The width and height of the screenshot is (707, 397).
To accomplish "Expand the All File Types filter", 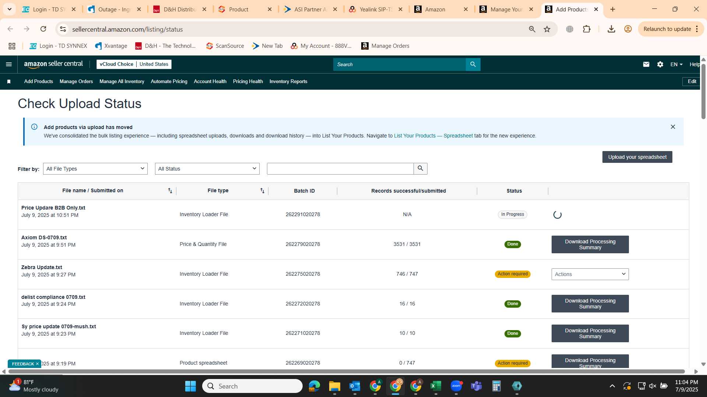I will 95,169.
